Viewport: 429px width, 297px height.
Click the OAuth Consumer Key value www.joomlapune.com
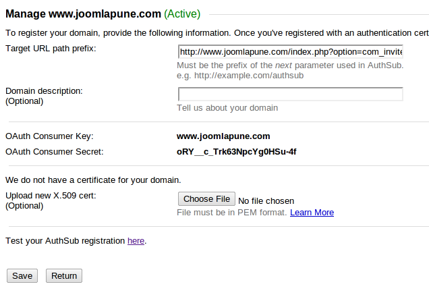tap(223, 136)
